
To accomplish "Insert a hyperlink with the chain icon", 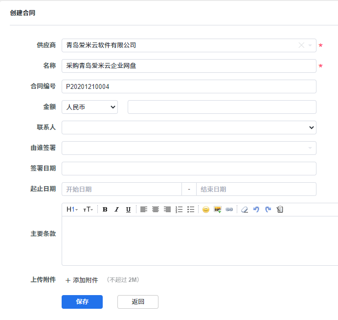I will point(229,209).
